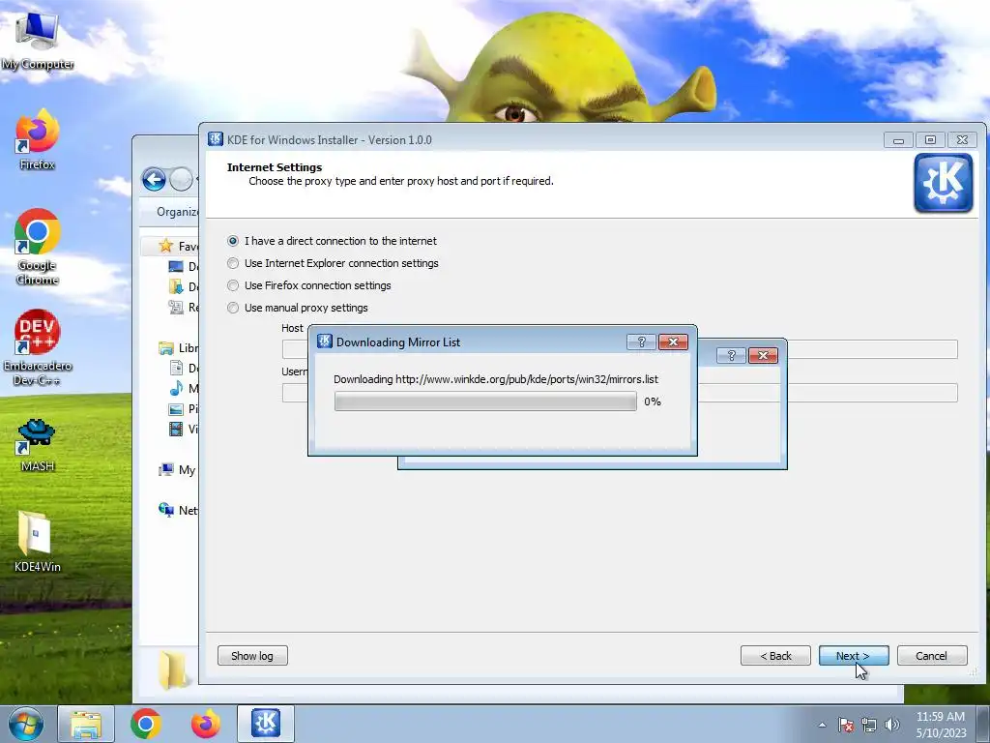Select the Videos library in Explorer sidebar

click(x=185, y=429)
